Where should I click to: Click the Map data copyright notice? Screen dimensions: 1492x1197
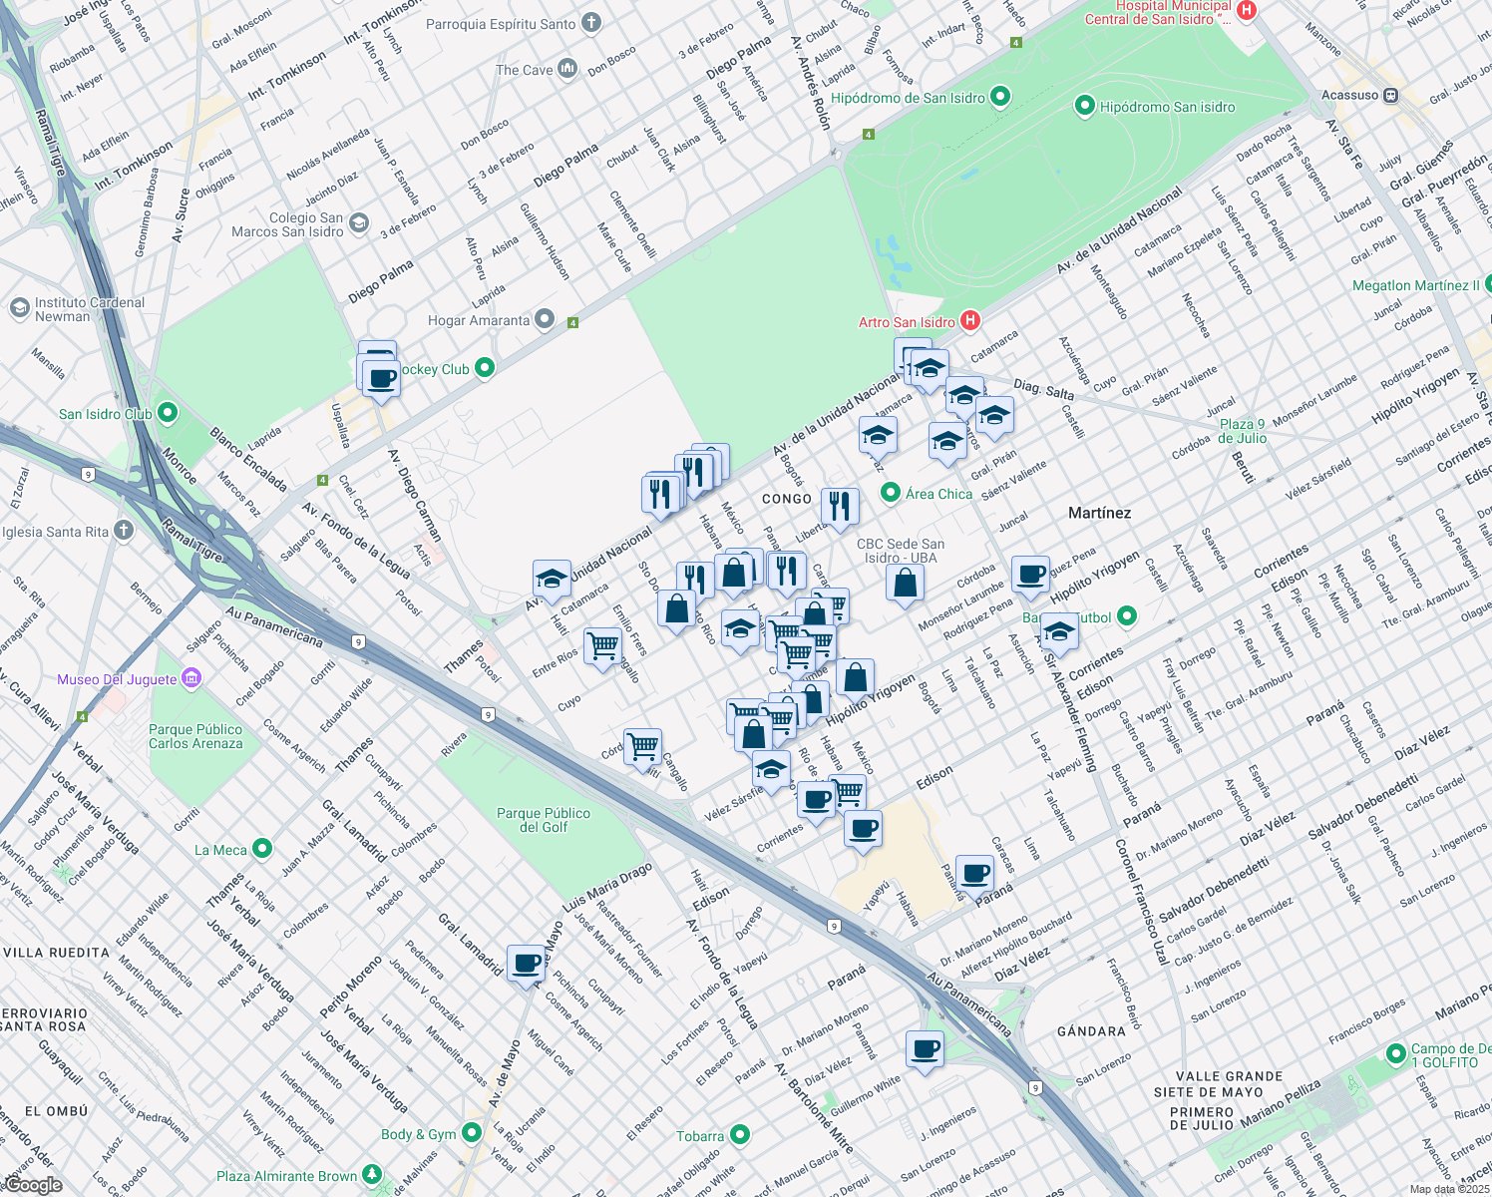tap(1450, 1189)
